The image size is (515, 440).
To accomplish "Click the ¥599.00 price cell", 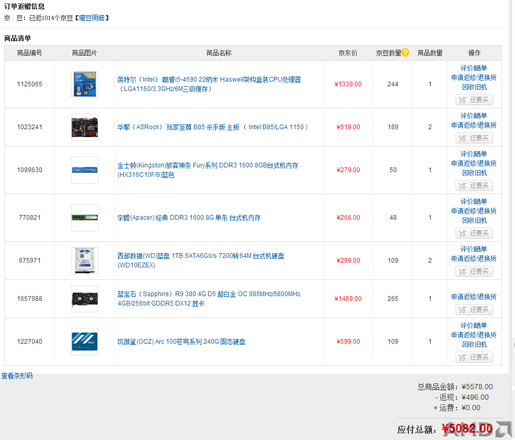I will (348, 342).
